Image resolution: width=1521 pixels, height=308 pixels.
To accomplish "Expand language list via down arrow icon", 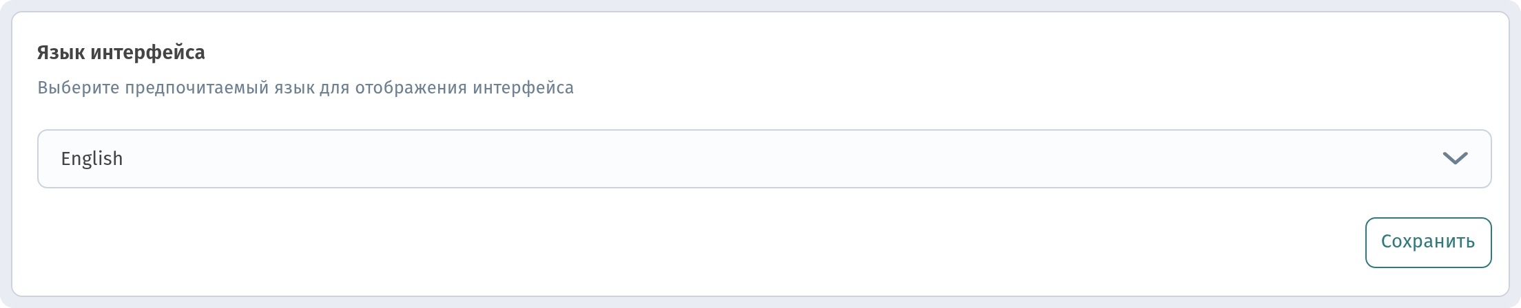I will [1455, 159].
